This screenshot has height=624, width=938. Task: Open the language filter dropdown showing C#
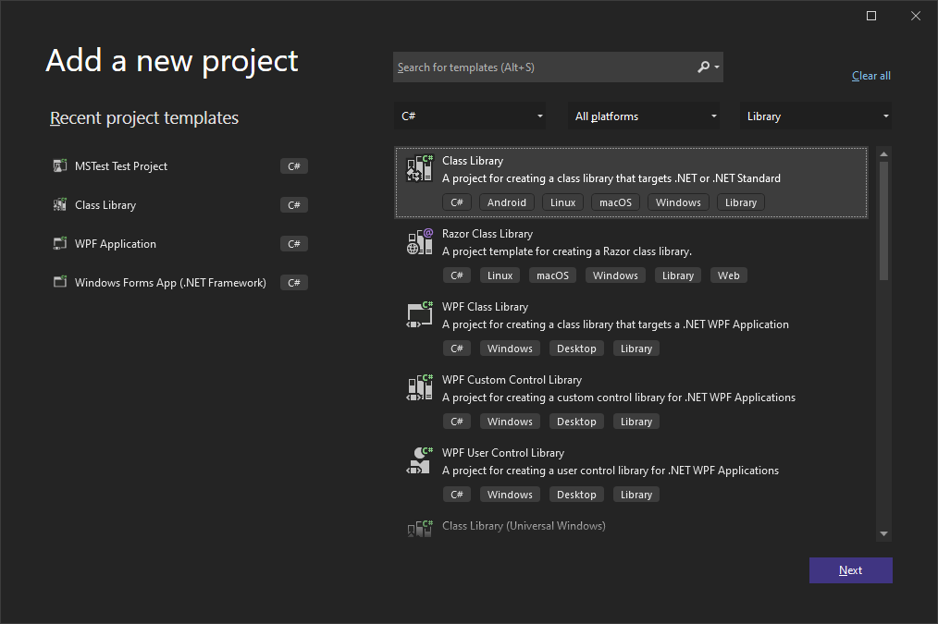[470, 116]
